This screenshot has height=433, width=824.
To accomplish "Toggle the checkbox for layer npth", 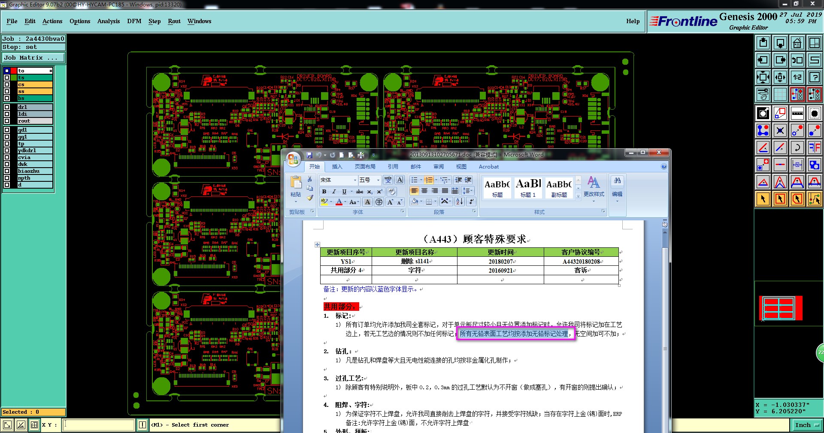I will click(7, 178).
